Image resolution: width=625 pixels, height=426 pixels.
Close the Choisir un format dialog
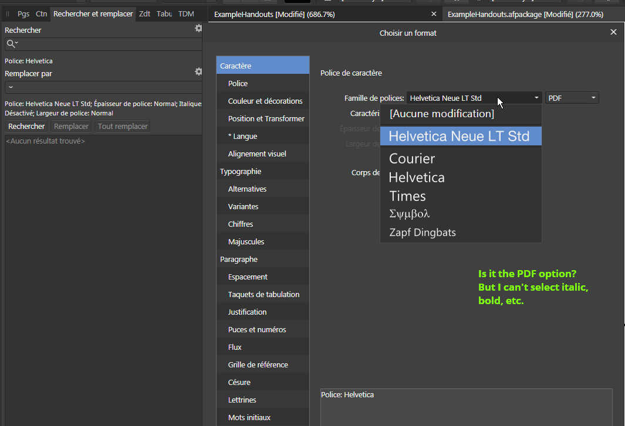click(x=613, y=32)
